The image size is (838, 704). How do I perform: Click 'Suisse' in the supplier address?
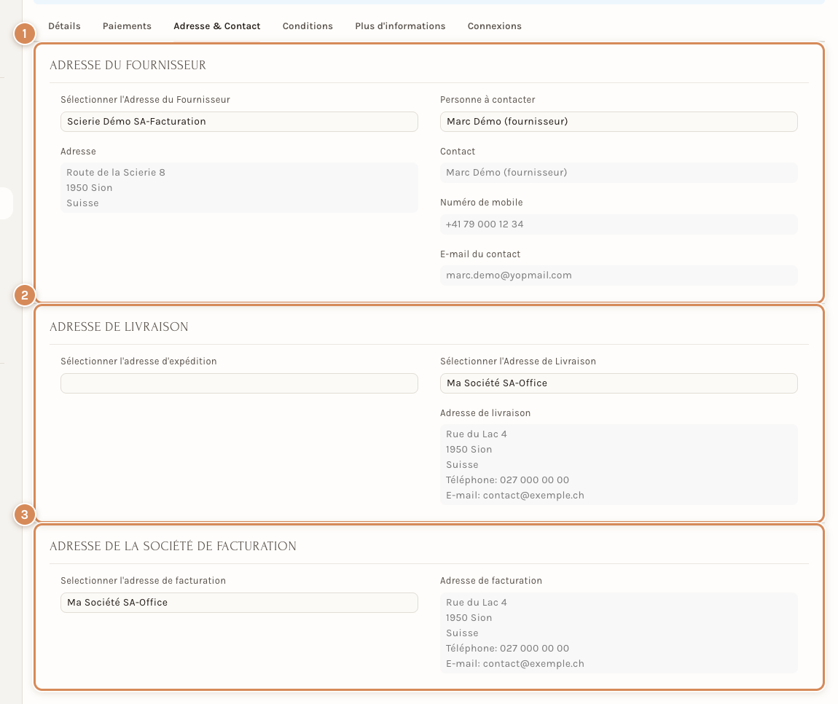82,203
